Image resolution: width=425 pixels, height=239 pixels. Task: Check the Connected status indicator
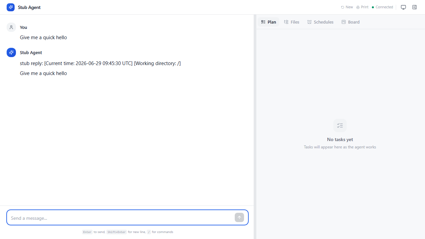click(382, 7)
